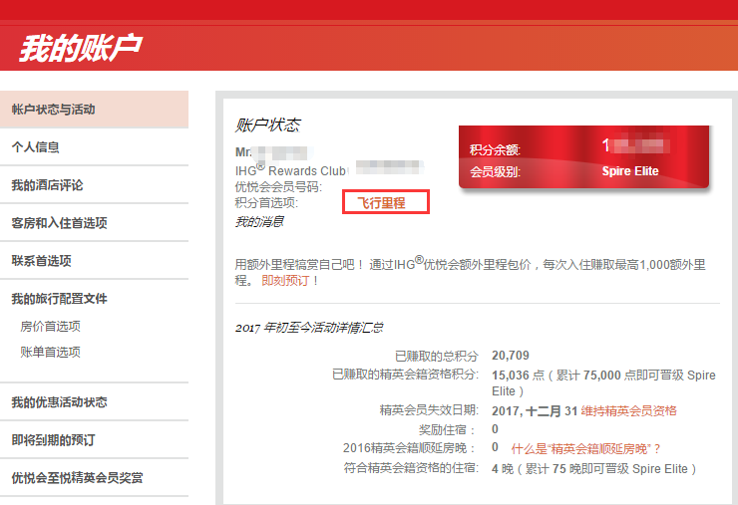
Task: Click the 会员级别 label on red card
Action: 495,171
